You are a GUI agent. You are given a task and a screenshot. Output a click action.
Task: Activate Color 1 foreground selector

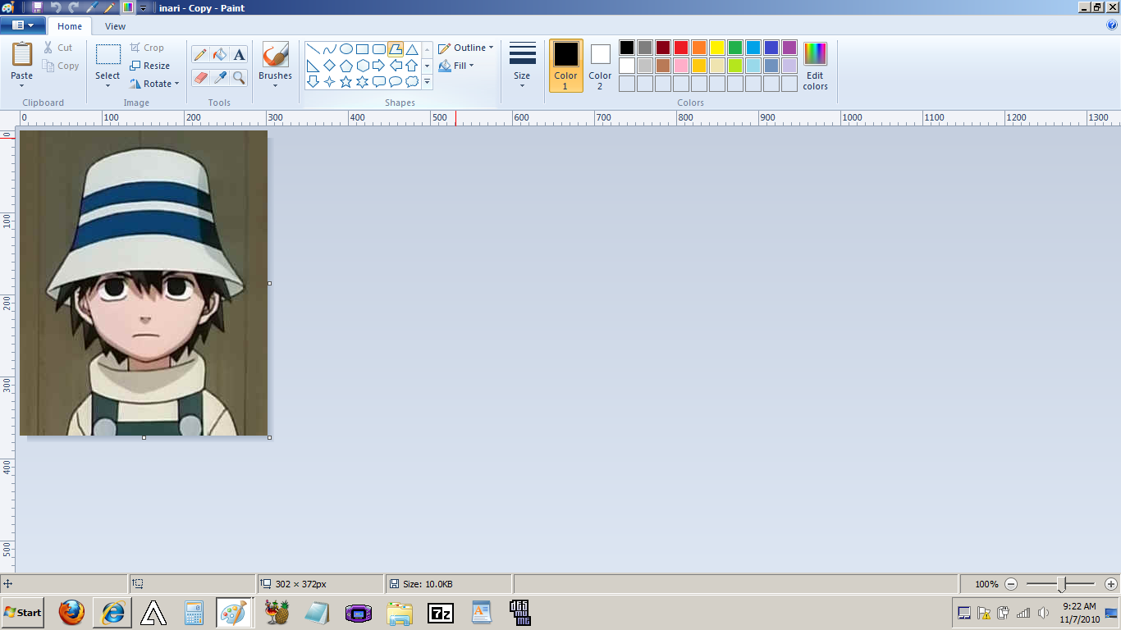click(x=565, y=66)
